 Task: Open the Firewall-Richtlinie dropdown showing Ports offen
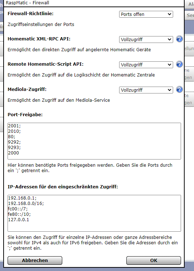(146, 14)
